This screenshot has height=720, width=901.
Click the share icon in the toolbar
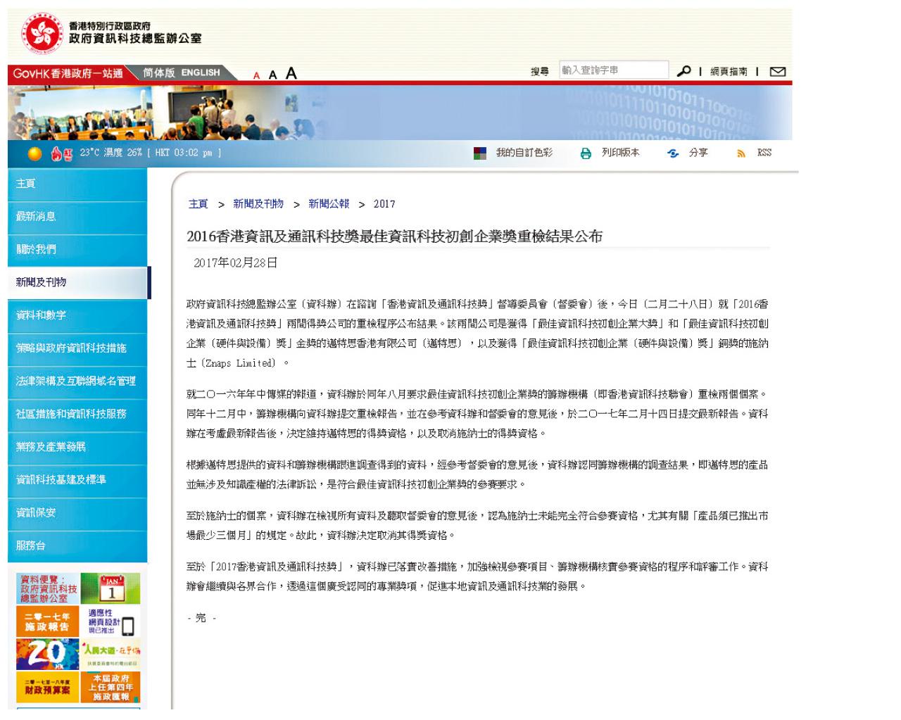(x=673, y=153)
